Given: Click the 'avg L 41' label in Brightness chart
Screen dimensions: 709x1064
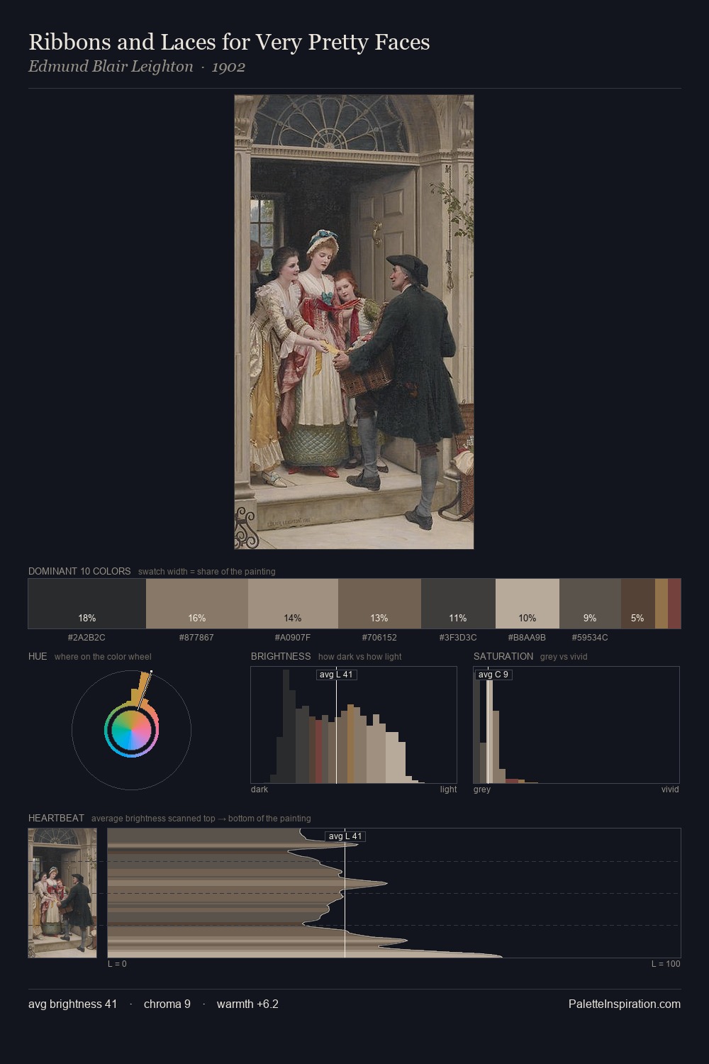Looking at the screenshot, I should pos(337,675).
